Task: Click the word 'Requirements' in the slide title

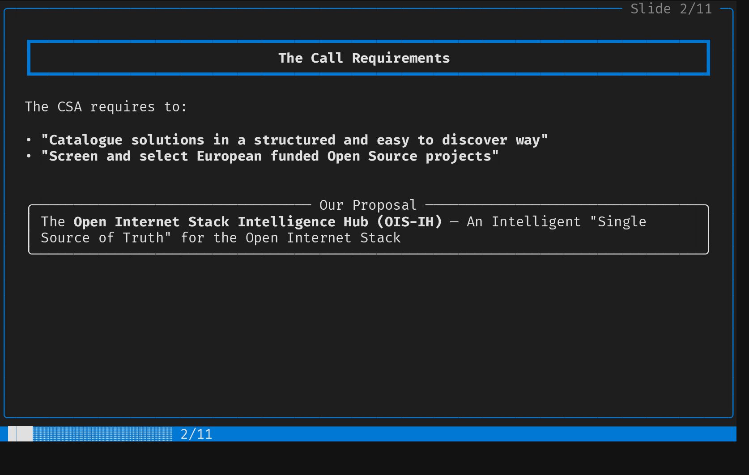Action: [400, 58]
